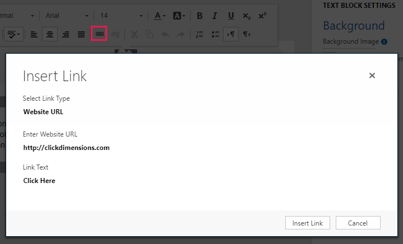Click the Link Text field 'Click Here'
This screenshot has width=403, height=244.
pyautogui.click(x=39, y=181)
